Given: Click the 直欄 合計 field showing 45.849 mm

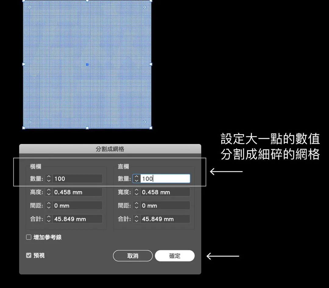Looking at the screenshot, I should [165, 219].
